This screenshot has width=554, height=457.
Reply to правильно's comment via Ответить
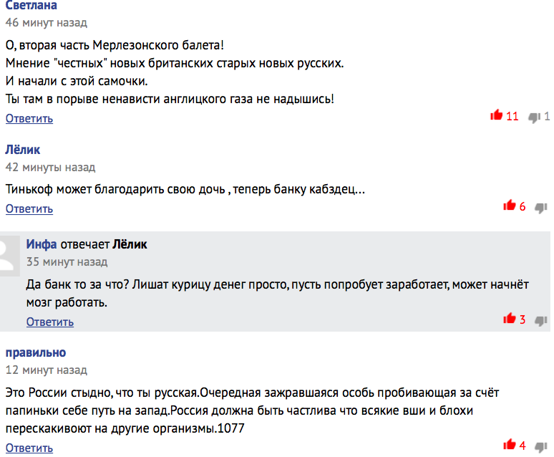[x=29, y=448]
